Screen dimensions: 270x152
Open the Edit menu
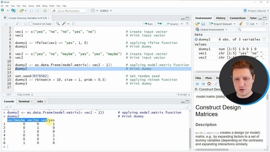tap(7, 6)
